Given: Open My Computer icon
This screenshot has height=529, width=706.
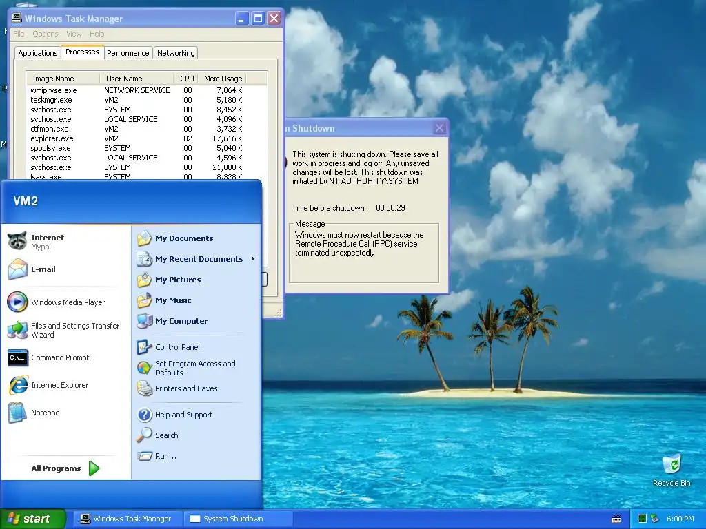Looking at the screenshot, I should (145, 321).
